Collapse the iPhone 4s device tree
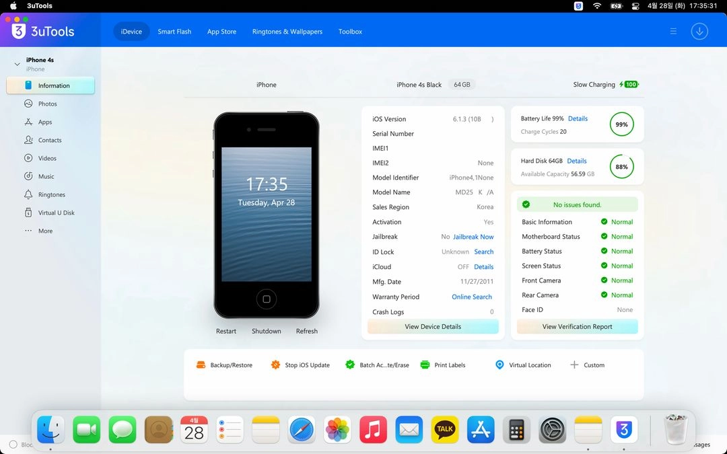Viewport: 727px width, 454px height. 17,64
